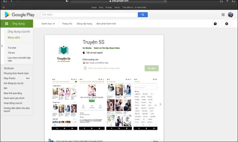The width and height of the screenshot is (238, 142).
Task: Open Hoạt động của tôi link
Action: coord(13,103)
